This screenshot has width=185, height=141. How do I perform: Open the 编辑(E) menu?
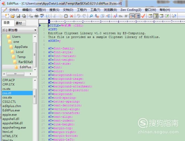(27, 10)
